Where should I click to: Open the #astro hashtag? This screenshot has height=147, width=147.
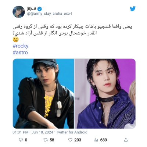point(20,53)
